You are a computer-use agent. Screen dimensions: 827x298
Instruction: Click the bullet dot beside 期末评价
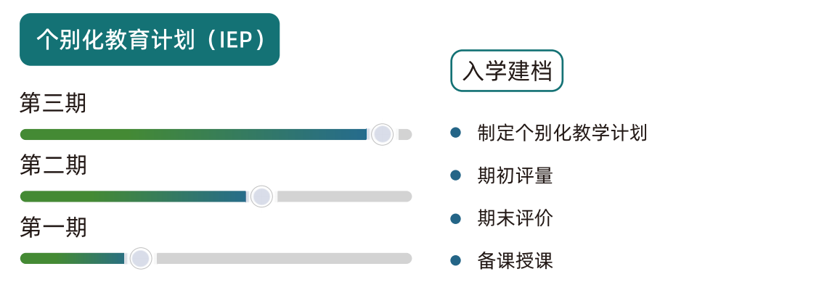(456, 218)
